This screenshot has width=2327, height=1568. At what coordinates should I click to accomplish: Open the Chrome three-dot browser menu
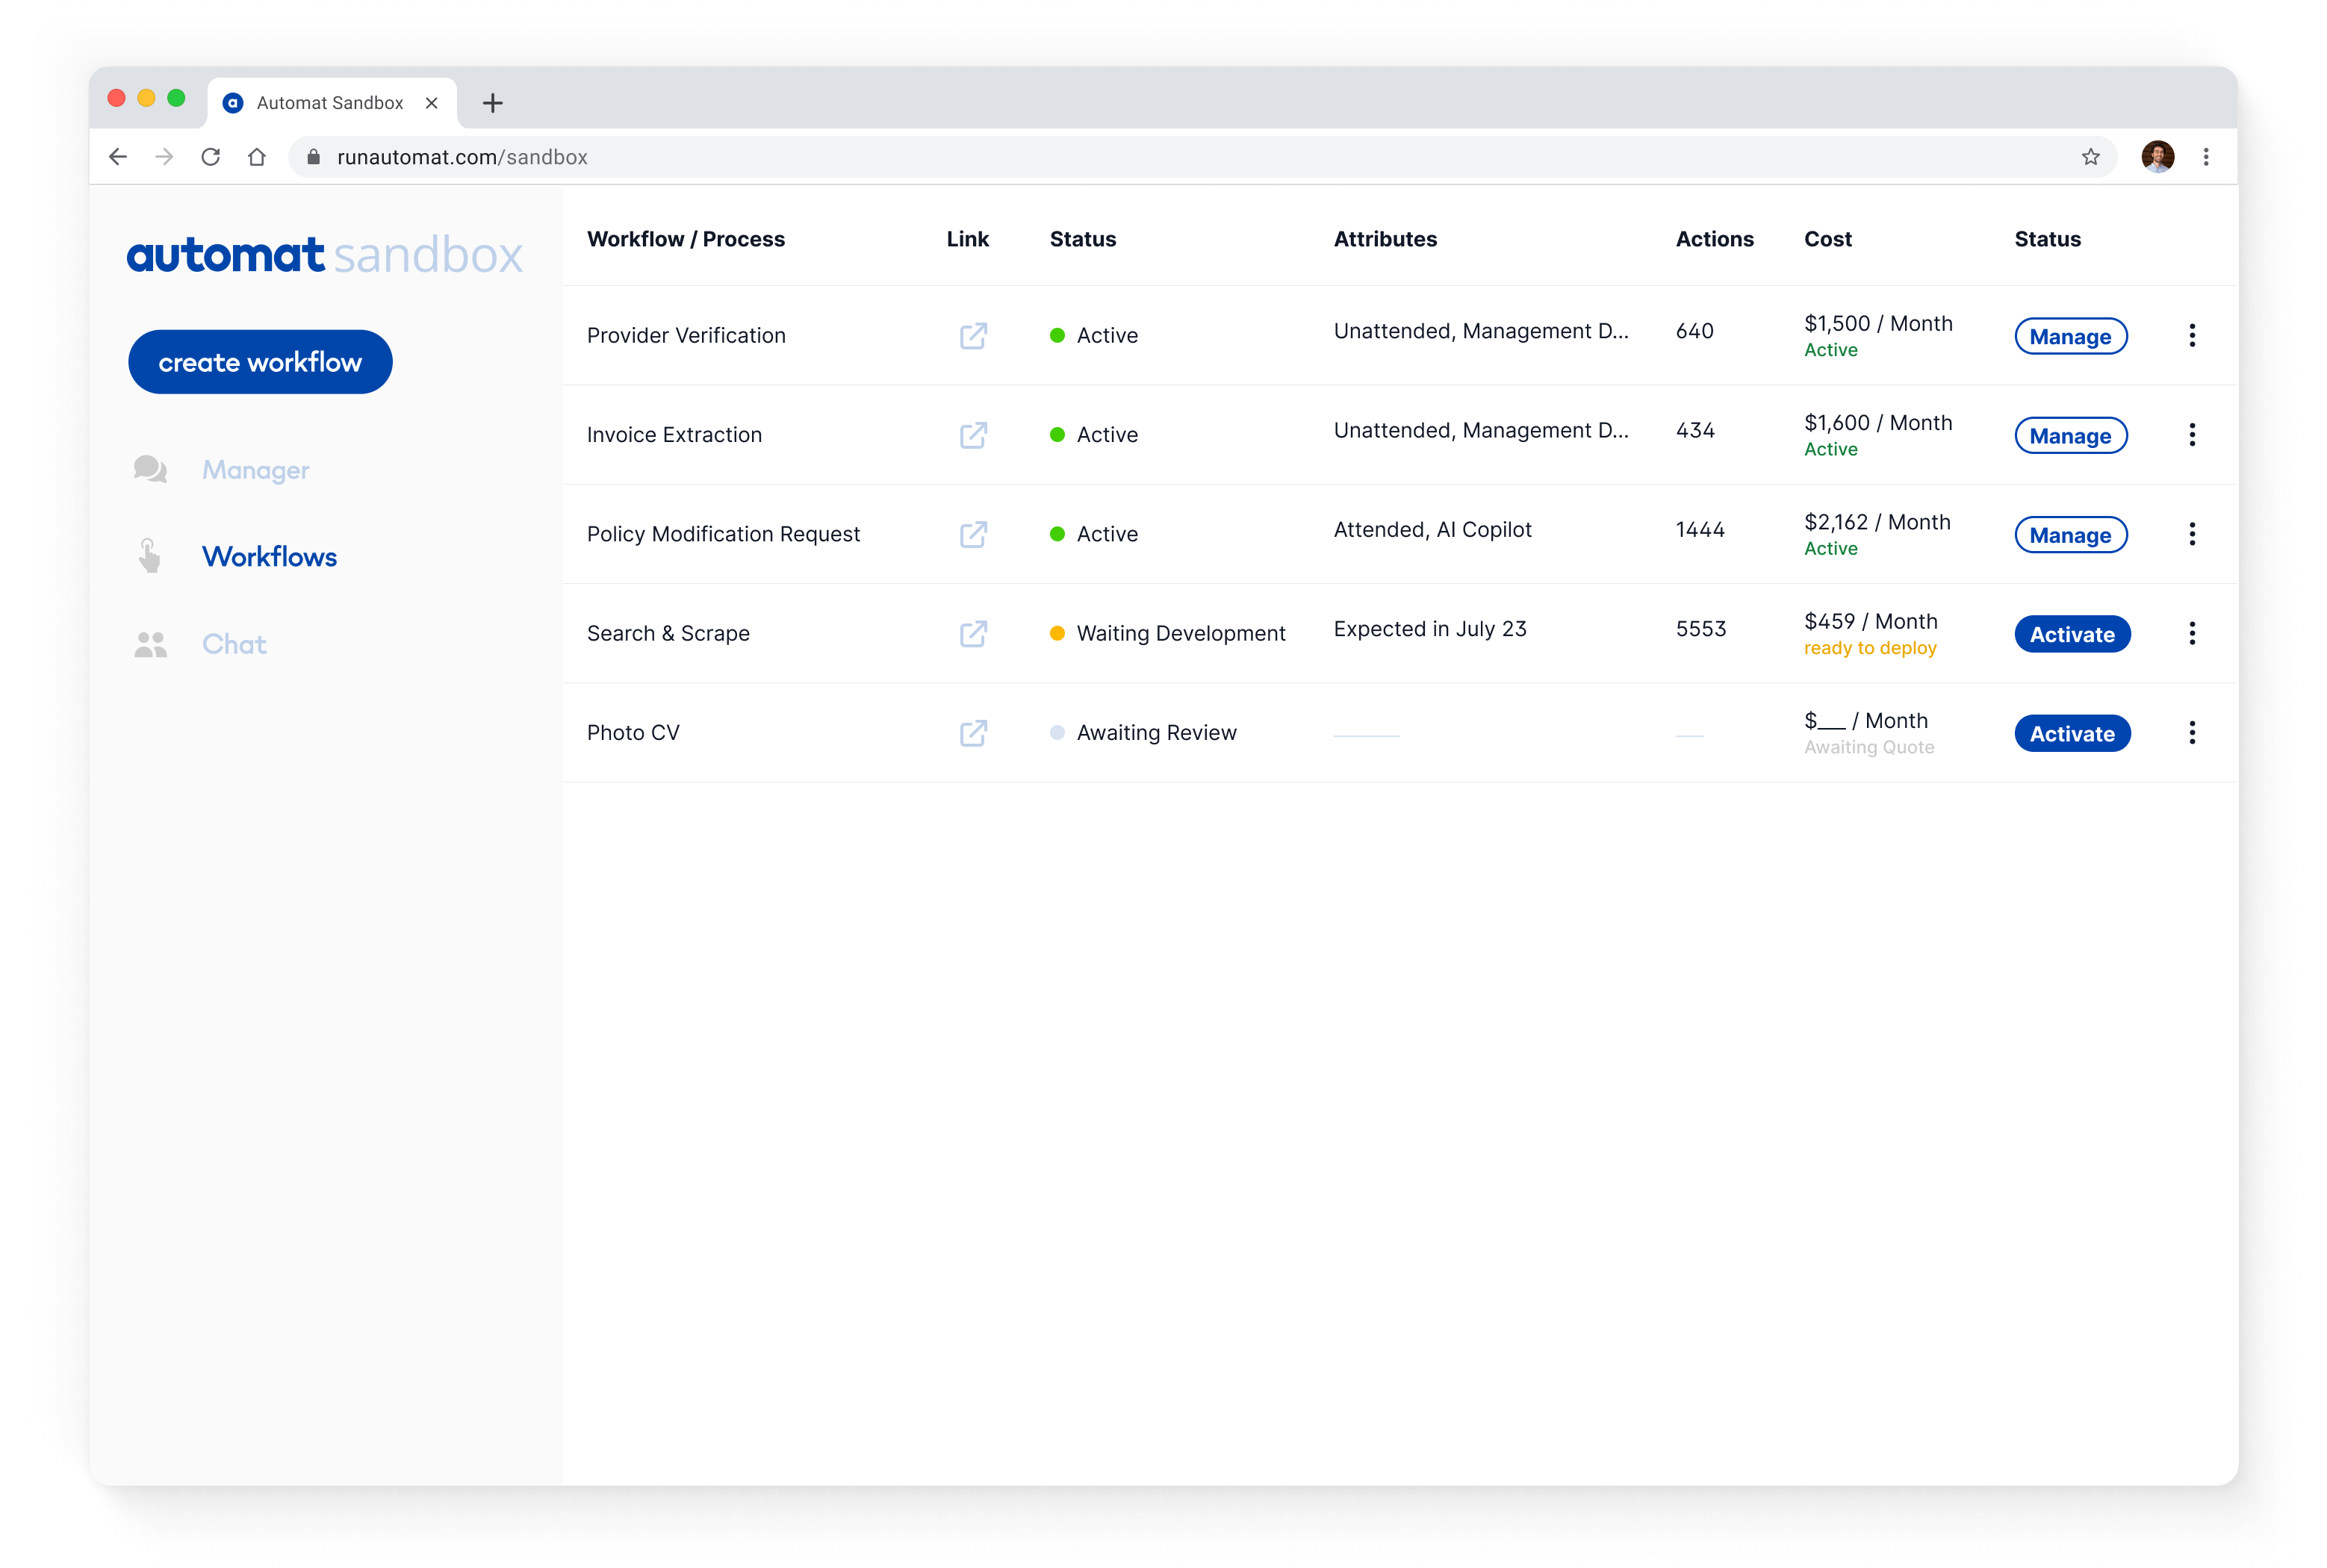[2205, 157]
